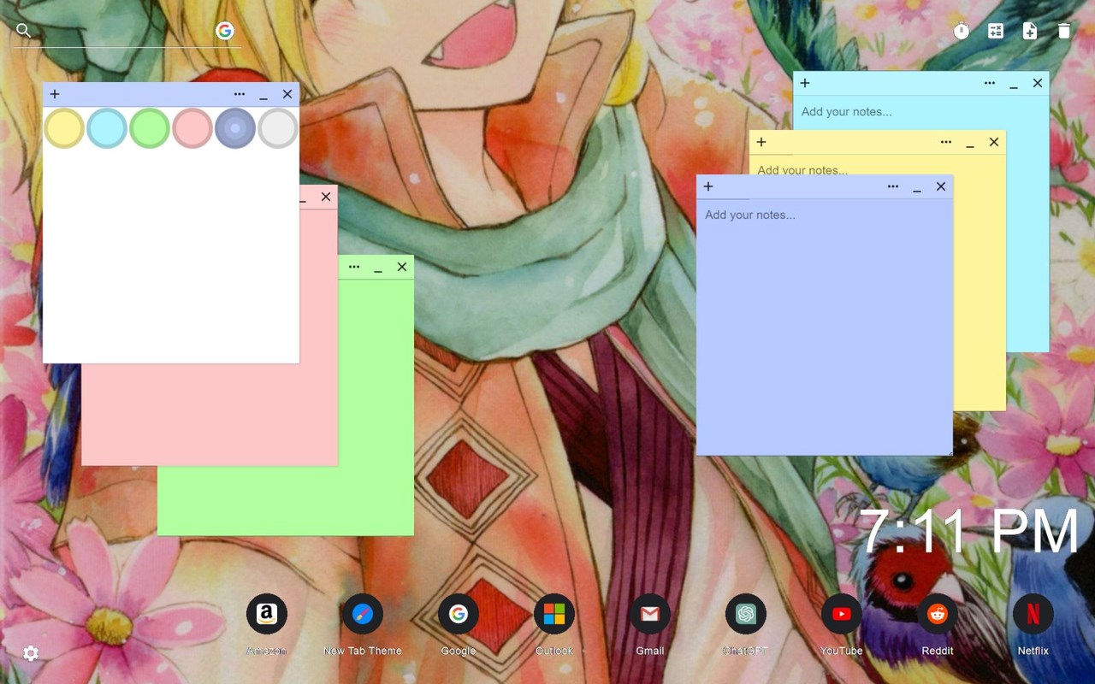Launch the Netflix shortcut

pos(1033,614)
